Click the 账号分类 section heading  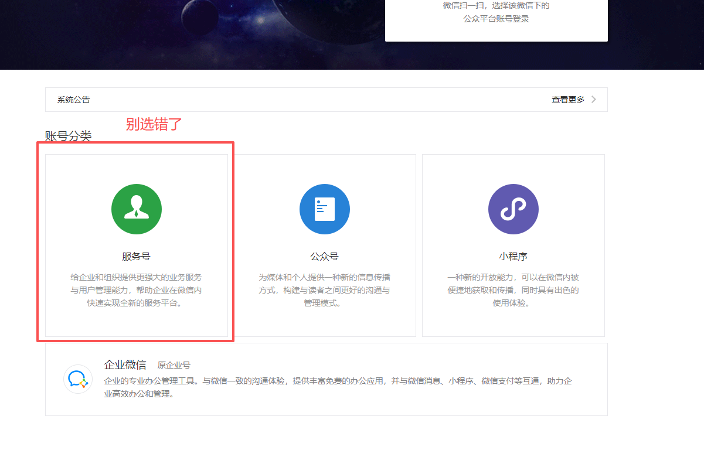coord(68,137)
